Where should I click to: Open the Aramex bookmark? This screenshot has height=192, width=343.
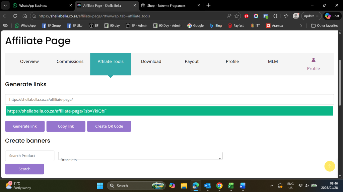point(274,25)
